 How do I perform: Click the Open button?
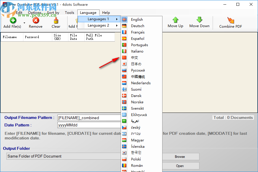pyautogui.click(x=180, y=166)
